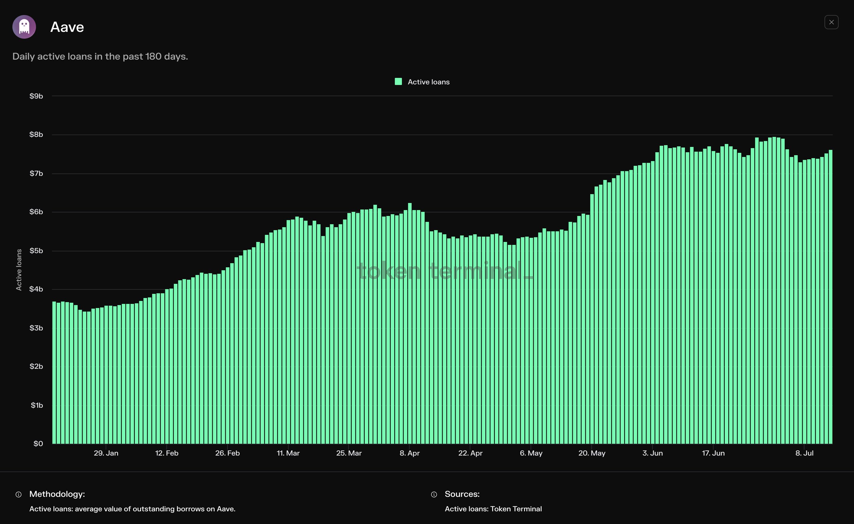854x524 pixels.
Task: Select the 17. Jun axis label
Action: pyautogui.click(x=713, y=453)
